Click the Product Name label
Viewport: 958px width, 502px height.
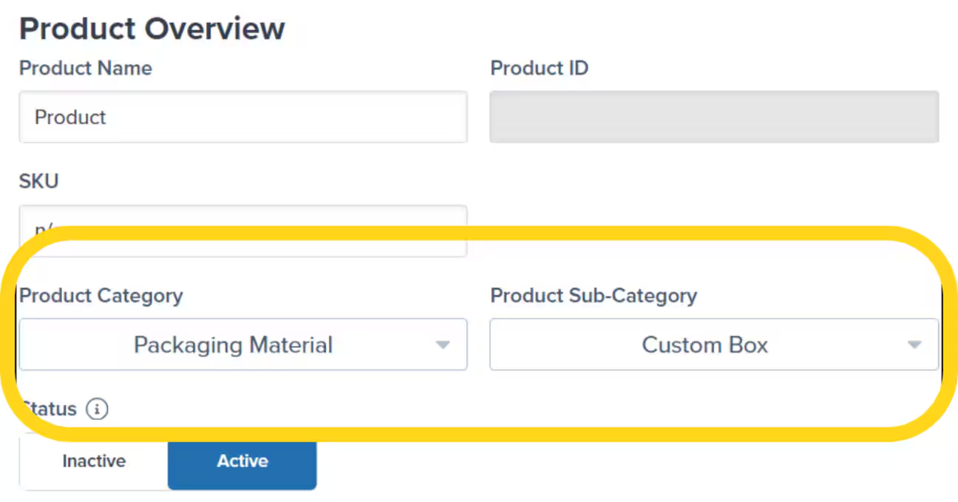point(86,68)
